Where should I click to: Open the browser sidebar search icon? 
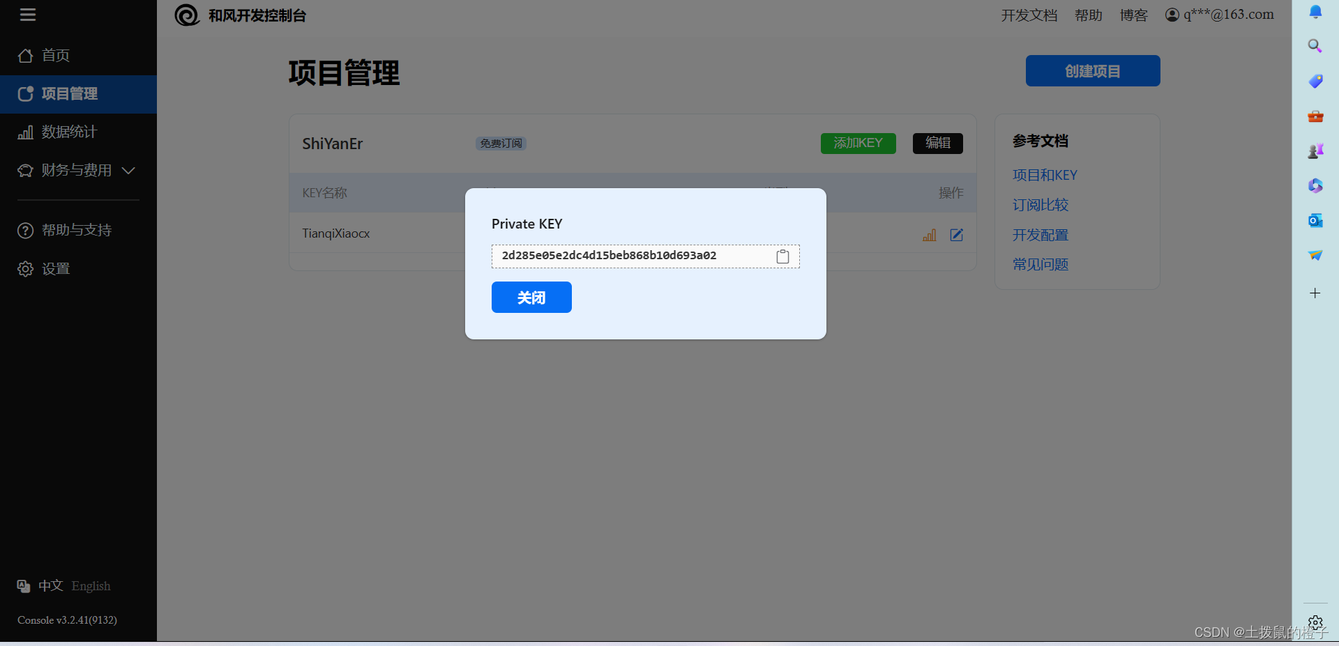(1315, 46)
